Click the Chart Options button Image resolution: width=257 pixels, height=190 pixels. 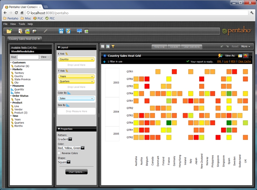pos(76,172)
